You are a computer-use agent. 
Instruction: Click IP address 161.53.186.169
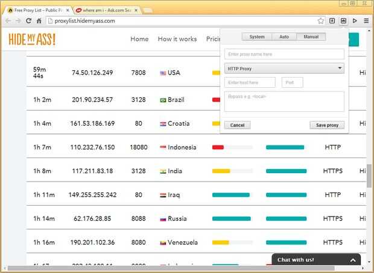92,124
